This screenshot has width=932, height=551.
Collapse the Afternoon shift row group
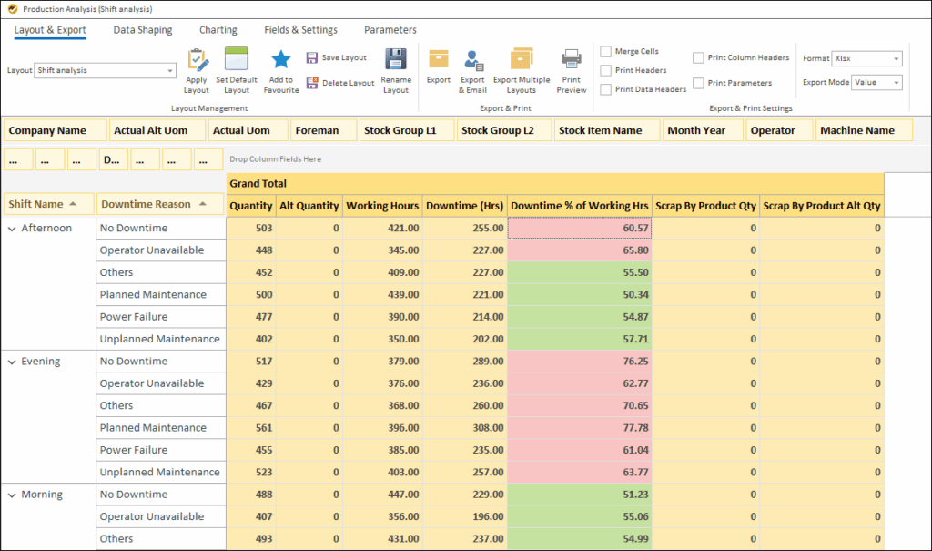click(12, 229)
